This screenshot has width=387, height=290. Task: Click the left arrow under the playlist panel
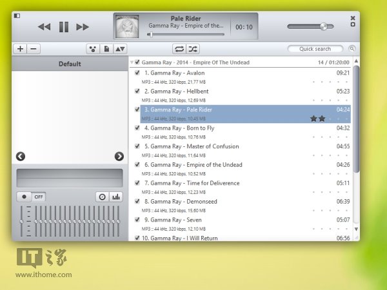coord(20,156)
